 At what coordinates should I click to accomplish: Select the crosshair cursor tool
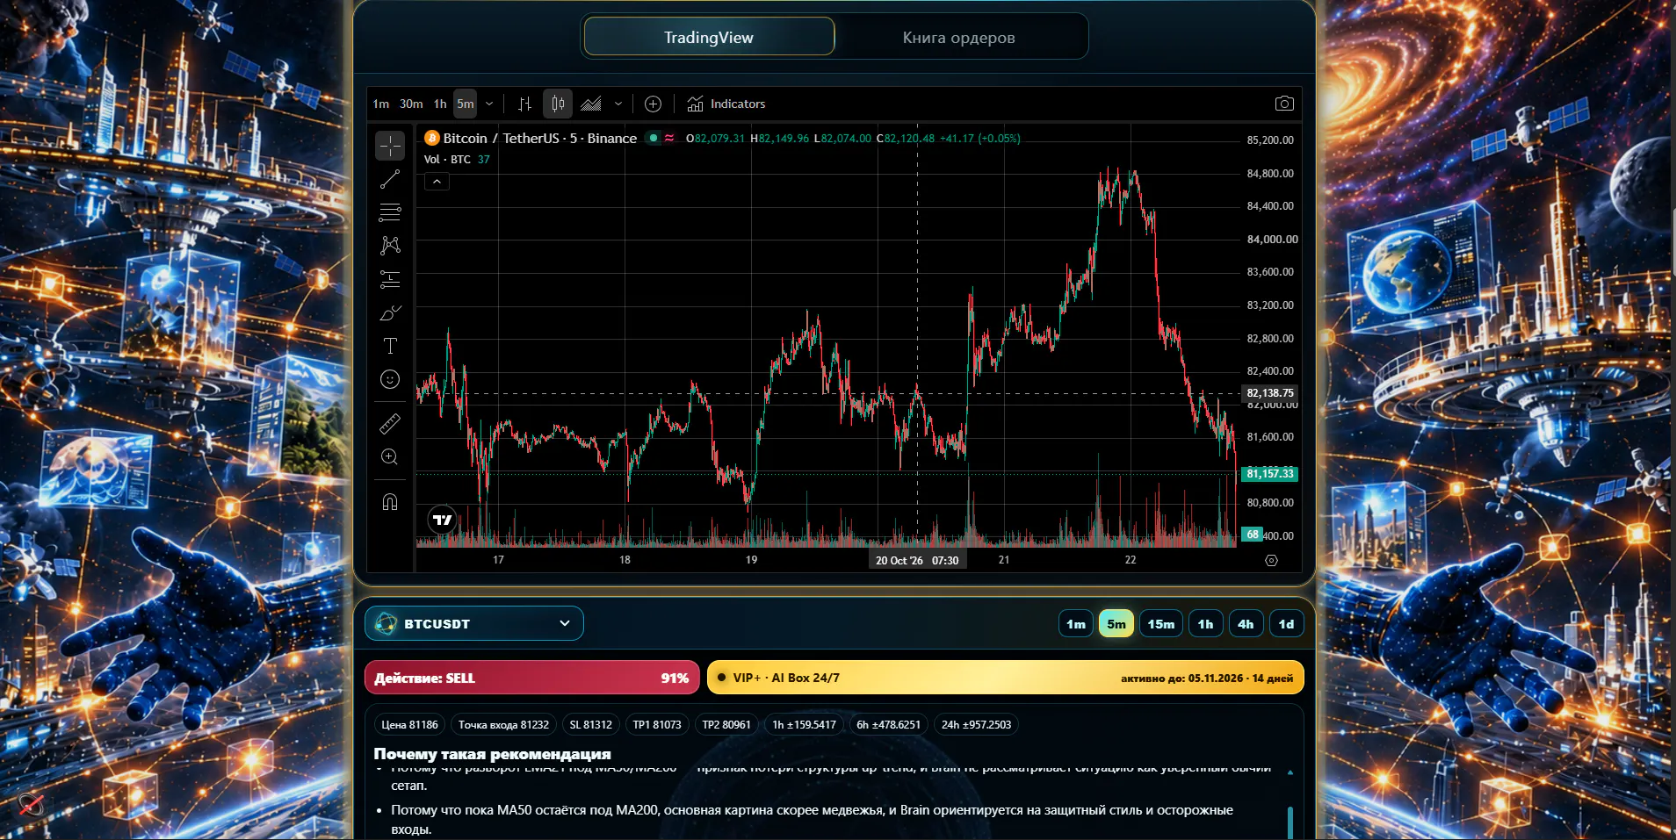[x=390, y=146]
